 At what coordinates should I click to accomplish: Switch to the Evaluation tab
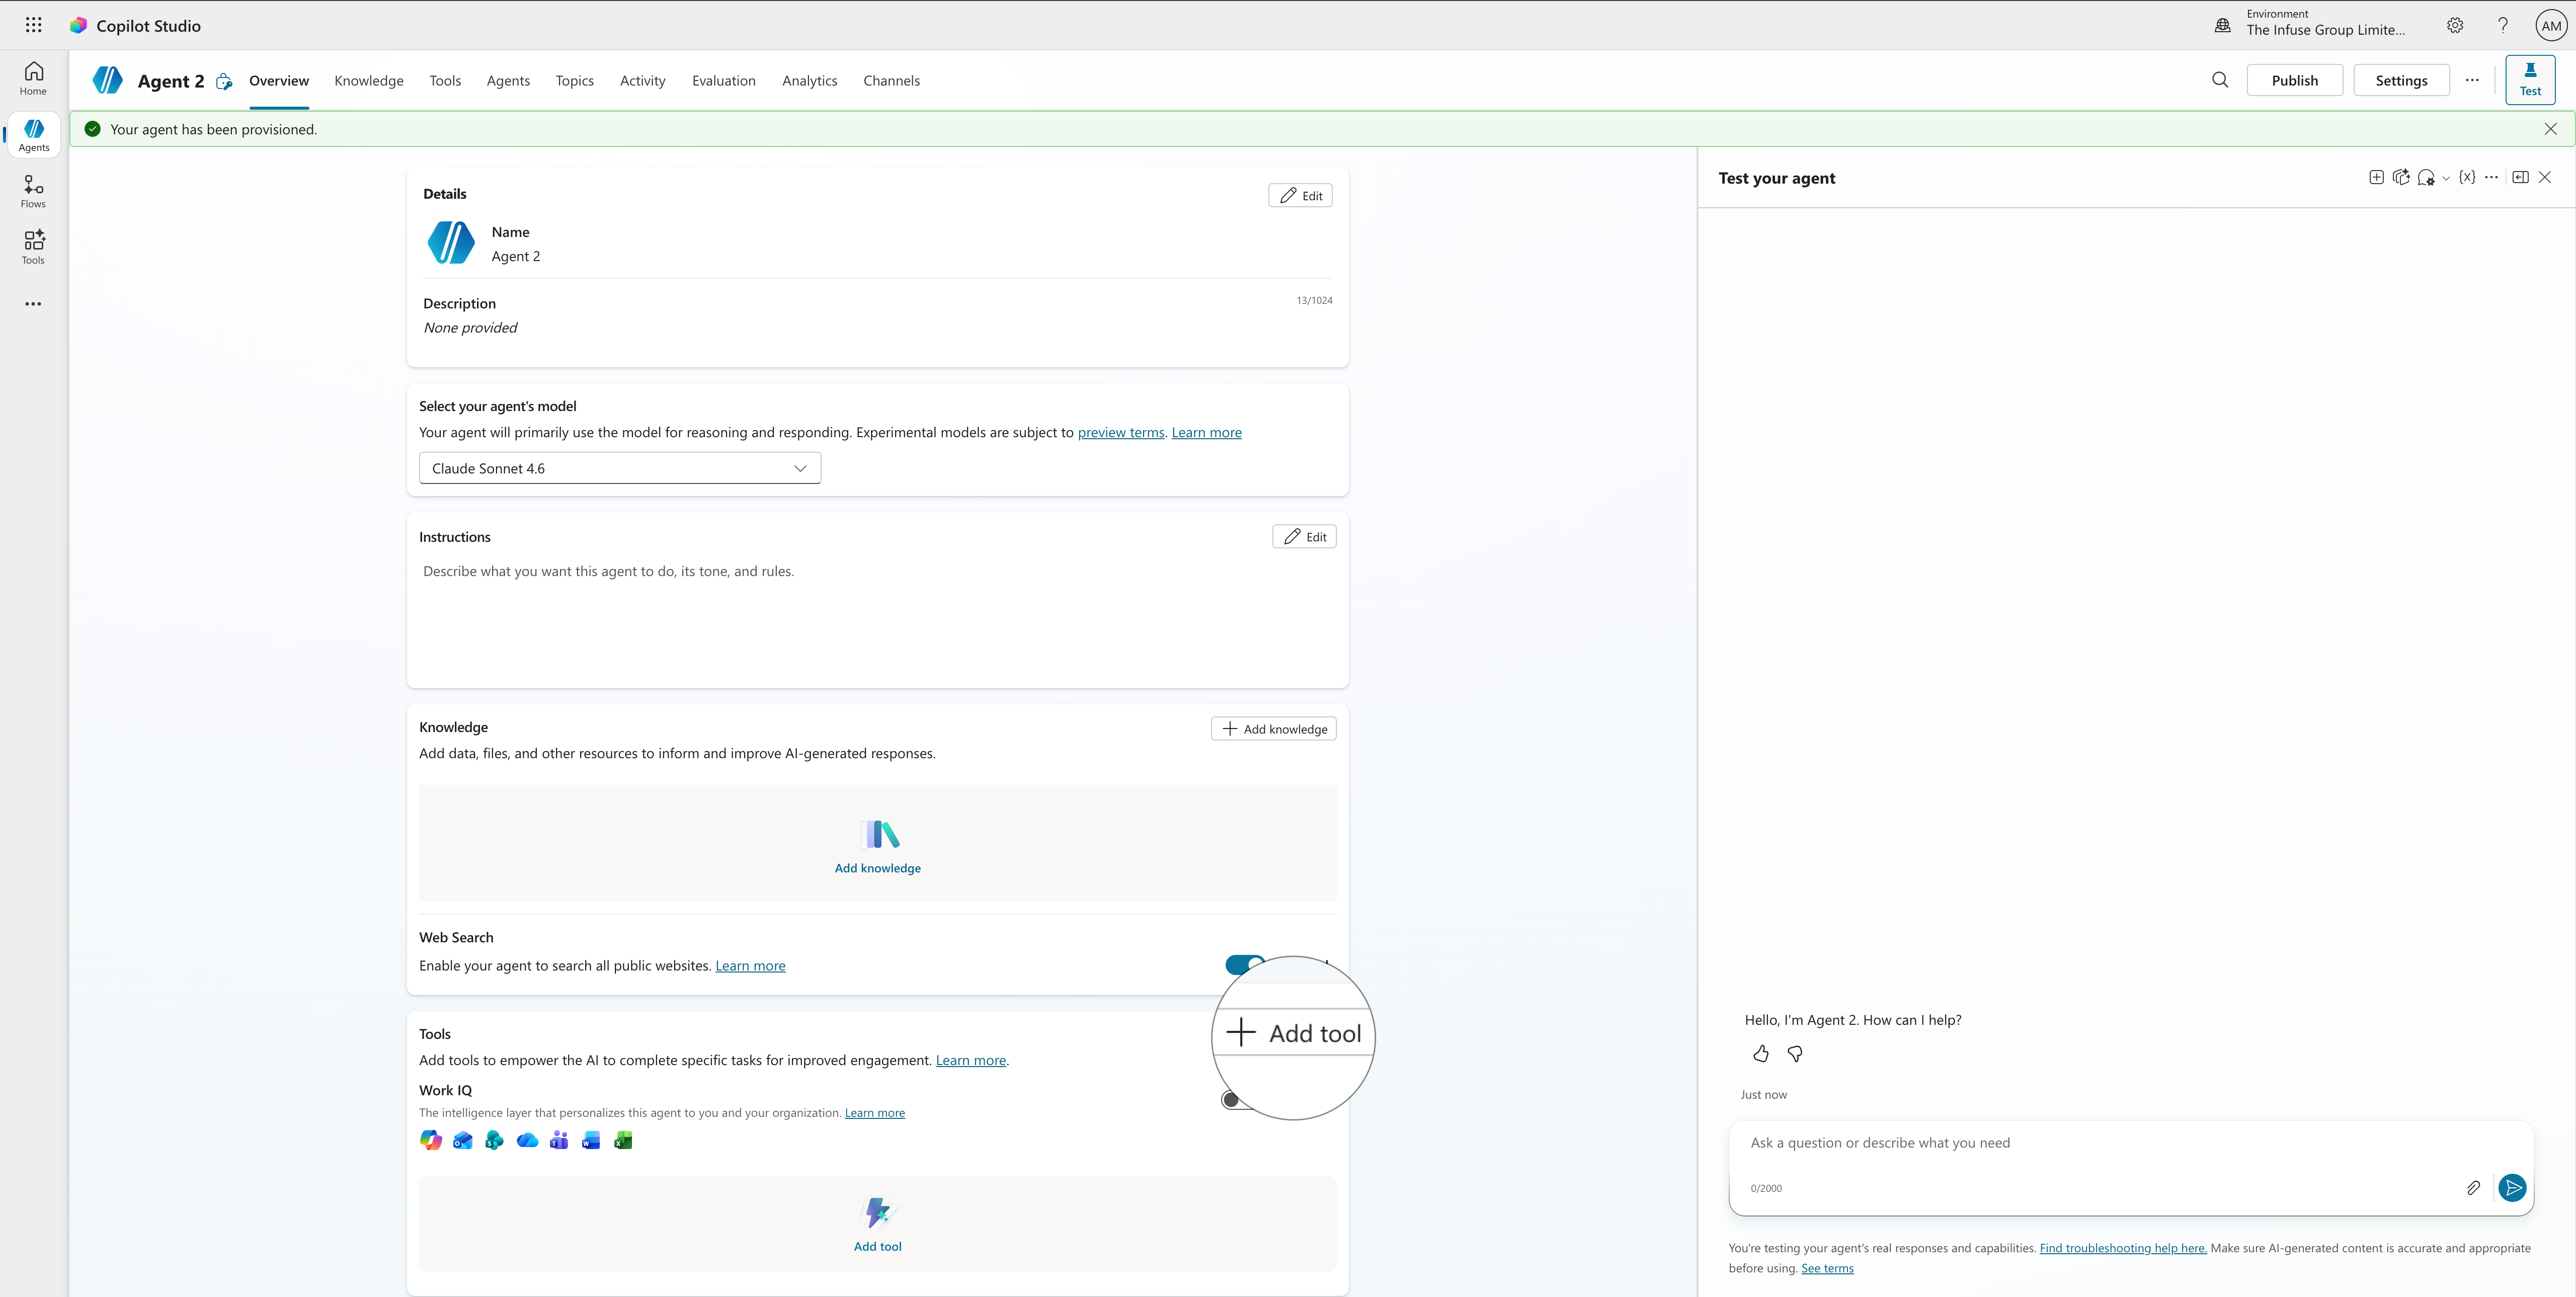point(724,81)
